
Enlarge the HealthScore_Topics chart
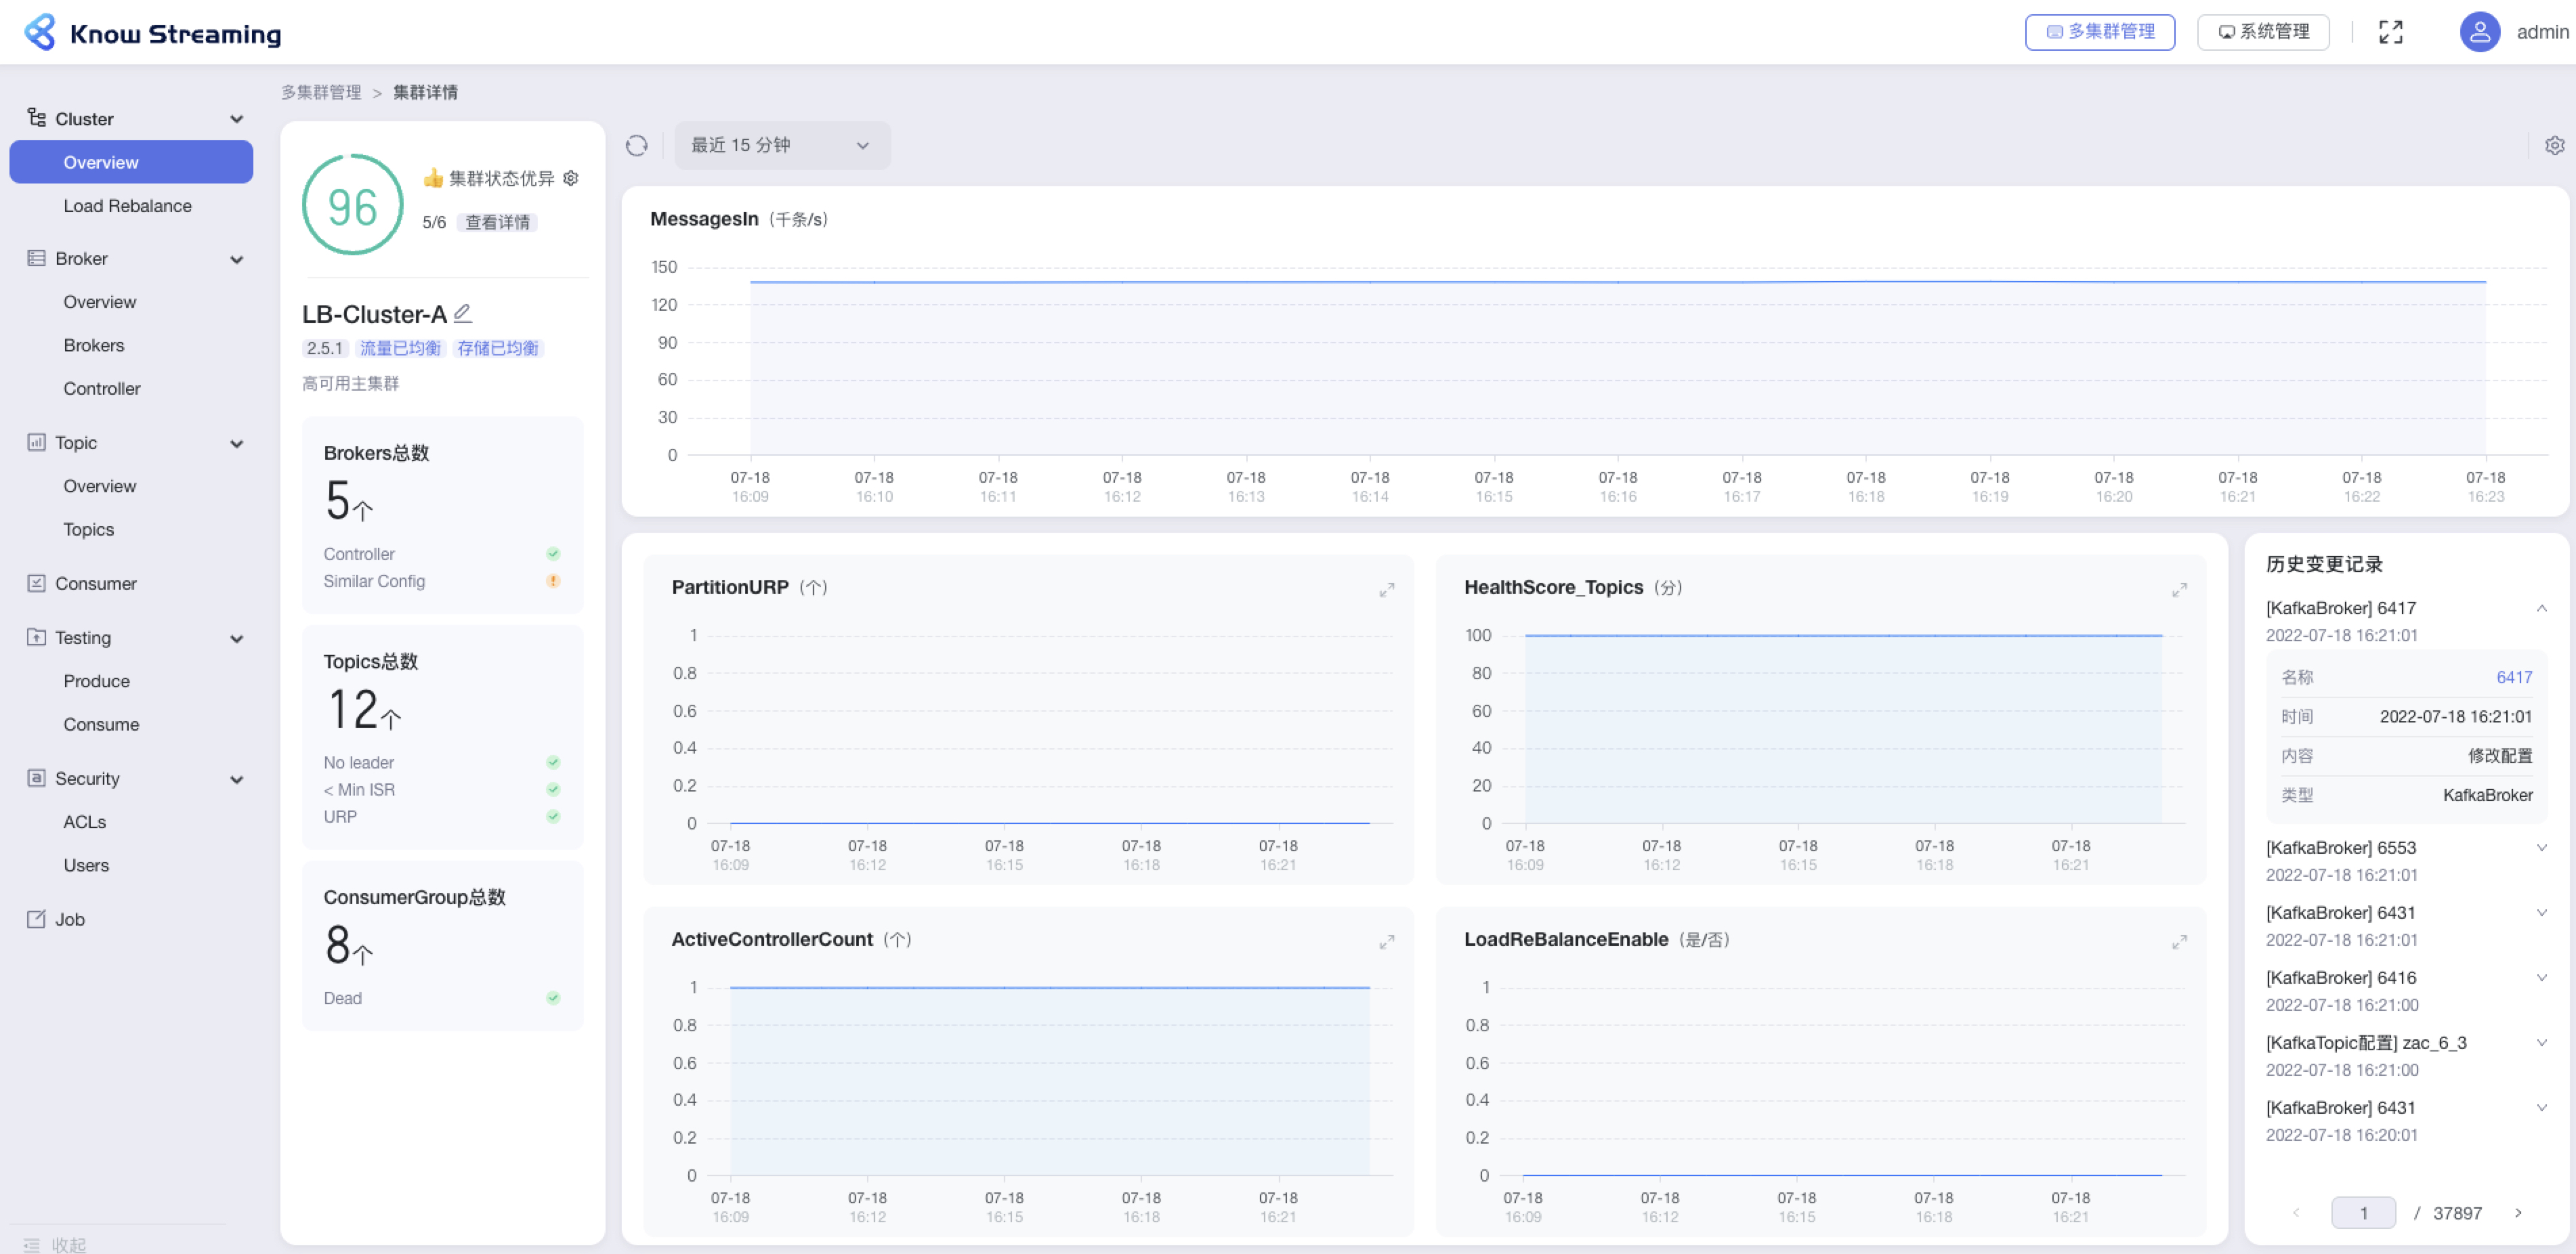coord(2179,590)
